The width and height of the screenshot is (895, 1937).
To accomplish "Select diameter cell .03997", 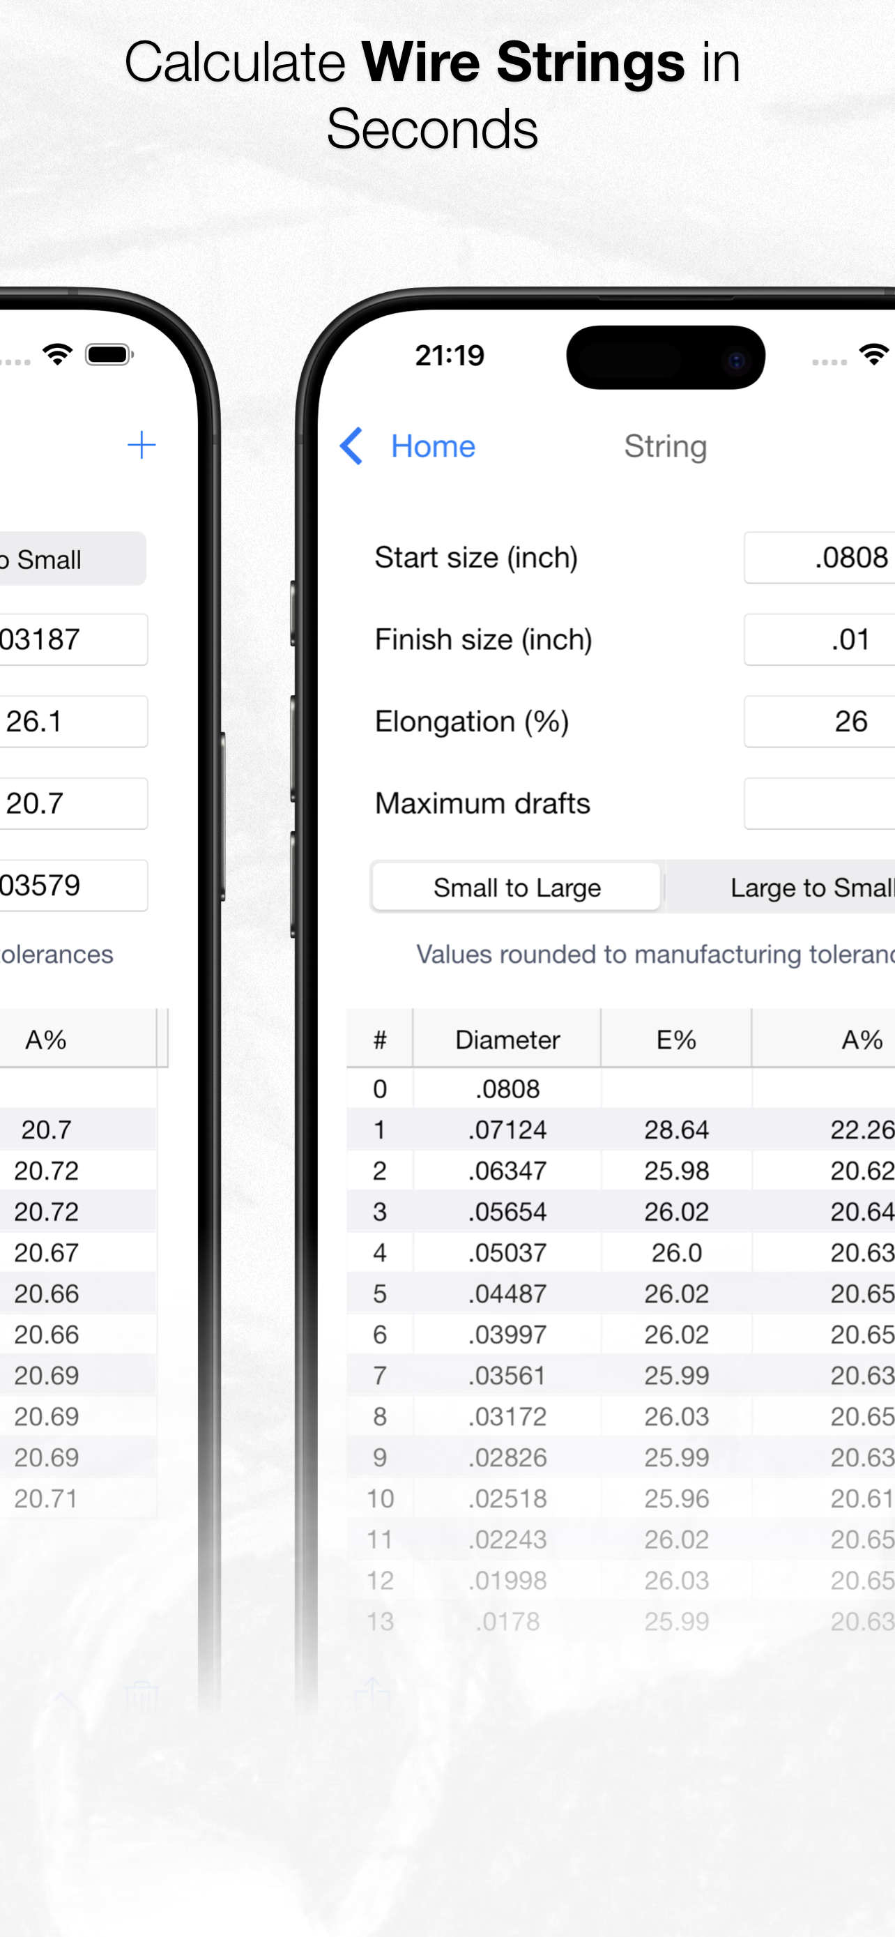I will 507,1335.
